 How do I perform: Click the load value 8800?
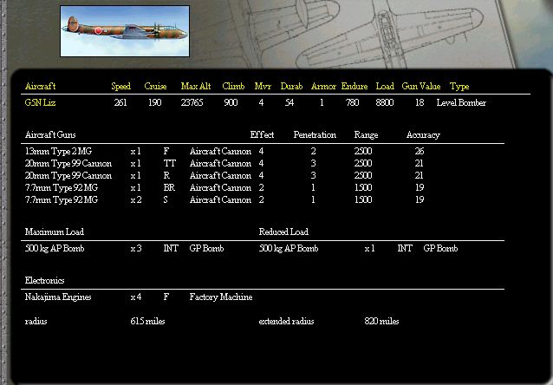[385, 102]
